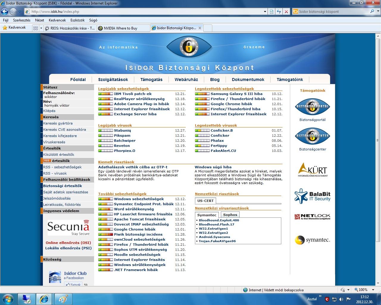Open the KÜRT sponsor logo
Viewport: 381px width, 305px height.
(x=313, y=170)
